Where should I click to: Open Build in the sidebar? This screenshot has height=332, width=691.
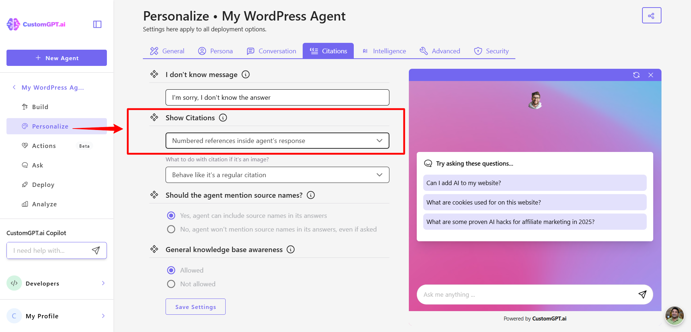point(57,107)
